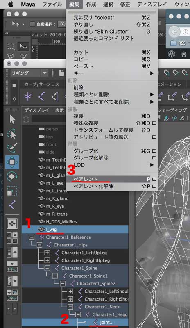Click the browser back button
190x328 pixels.
pos(174,32)
